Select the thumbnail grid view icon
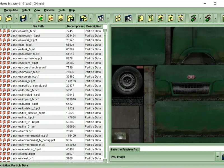The width and height of the screenshot is (224, 168). 118,18
